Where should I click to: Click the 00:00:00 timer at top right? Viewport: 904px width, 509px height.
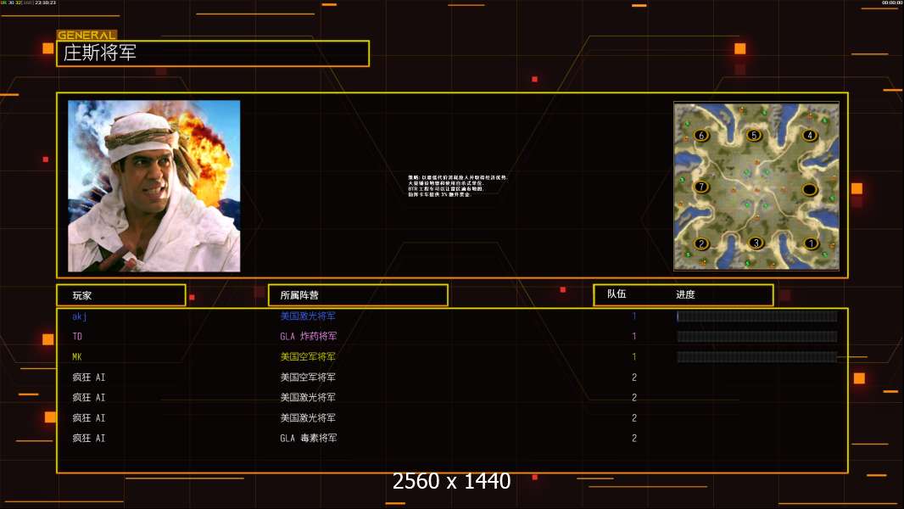[892, 3]
